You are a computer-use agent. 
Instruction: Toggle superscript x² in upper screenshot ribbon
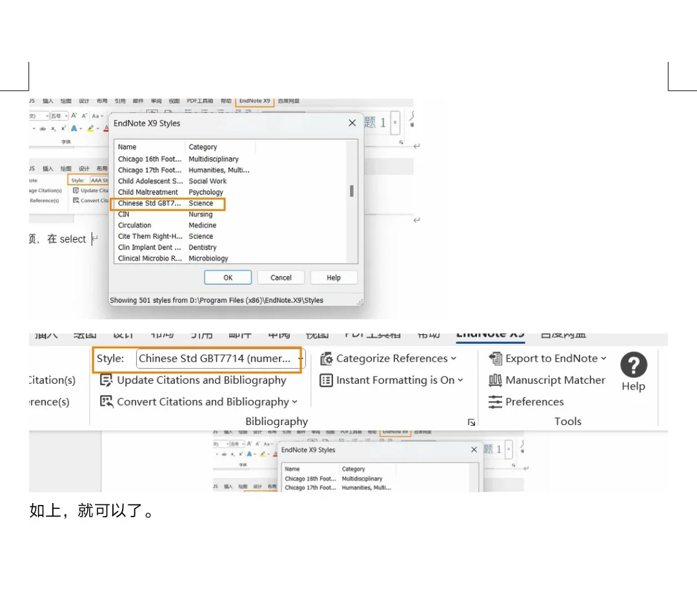(x=64, y=129)
